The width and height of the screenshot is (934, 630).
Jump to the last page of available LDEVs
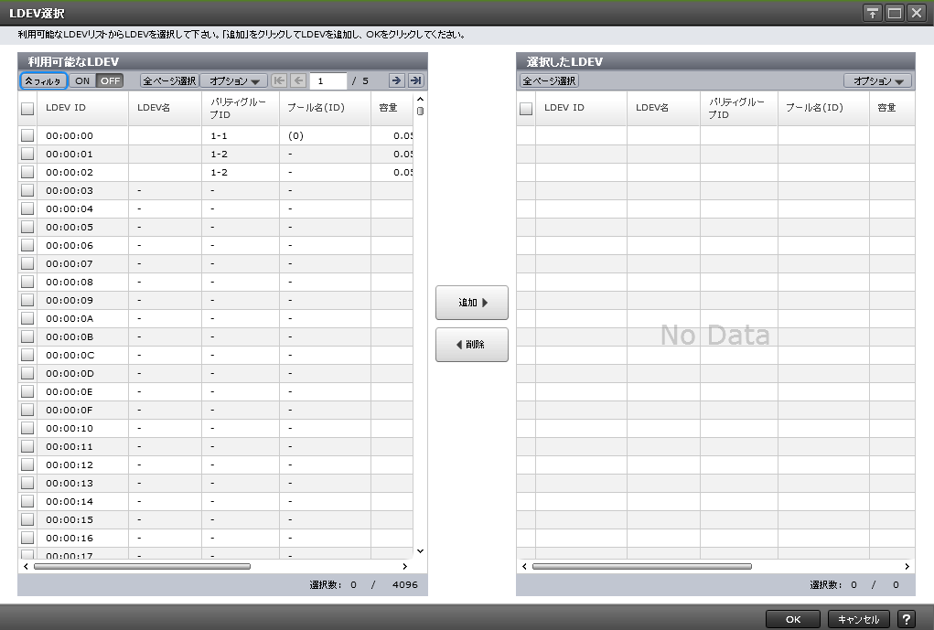coord(413,80)
